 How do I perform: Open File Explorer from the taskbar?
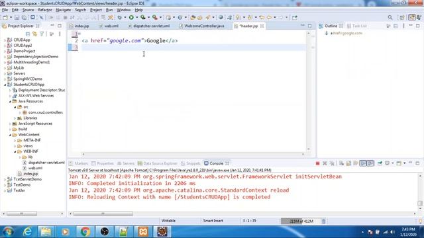pos(46,231)
